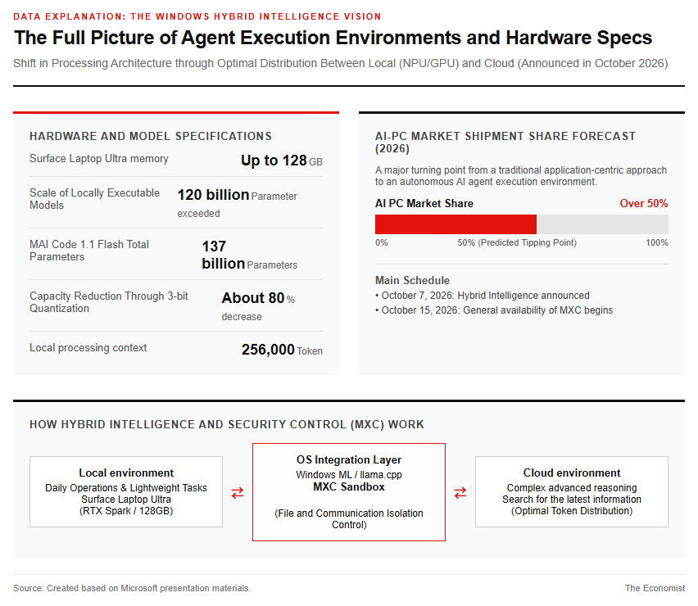This screenshot has width=698, height=606.
Task: Select the OS Integration Layer box
Action: [x=349, y=492]
